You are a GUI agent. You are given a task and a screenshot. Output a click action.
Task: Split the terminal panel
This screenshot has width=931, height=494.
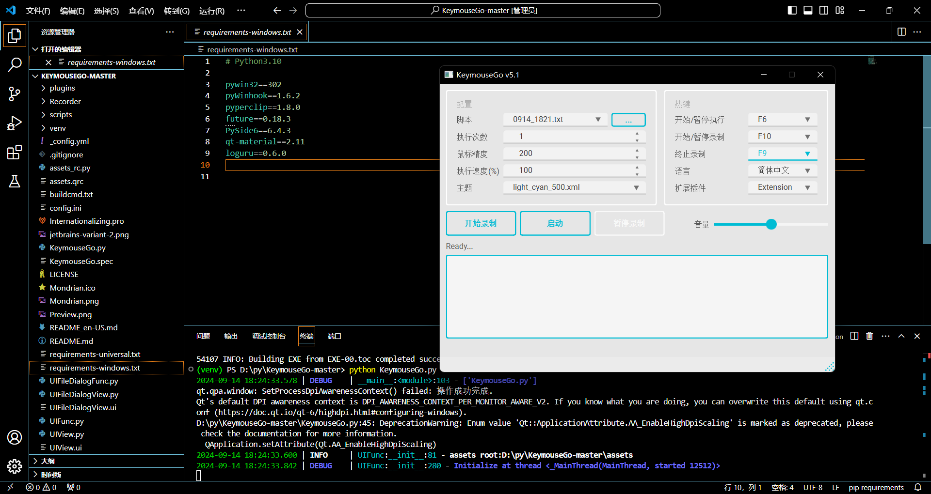coord(854,336)
